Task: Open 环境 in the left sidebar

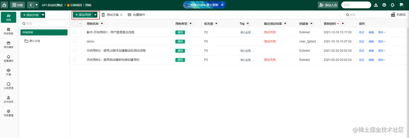Action: point(9,72)
